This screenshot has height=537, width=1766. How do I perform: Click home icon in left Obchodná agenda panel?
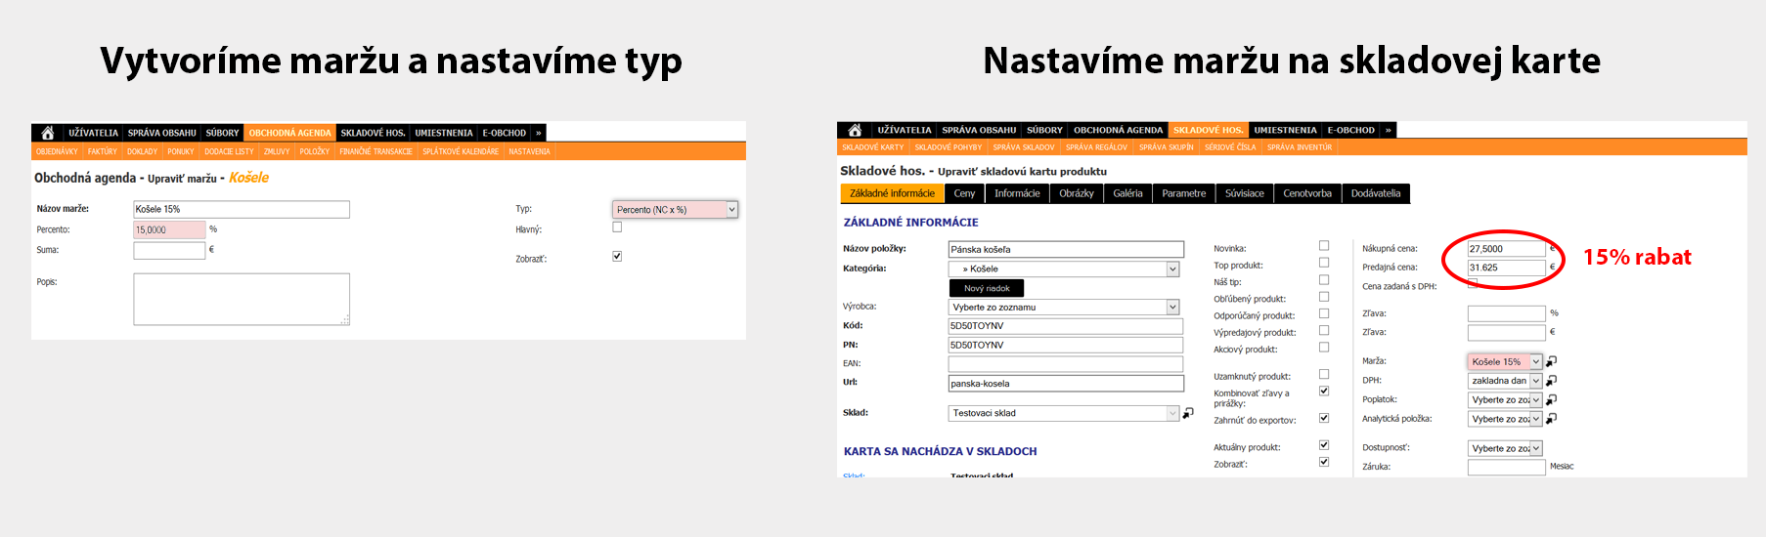coord(47,133)
